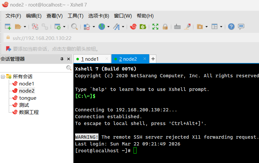Click the Highlight pen icon

pyautogui.click(x=187, y=27)
